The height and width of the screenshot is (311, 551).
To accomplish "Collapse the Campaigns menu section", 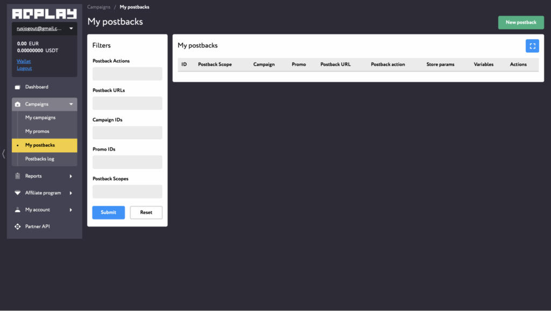I will (71, 104).
